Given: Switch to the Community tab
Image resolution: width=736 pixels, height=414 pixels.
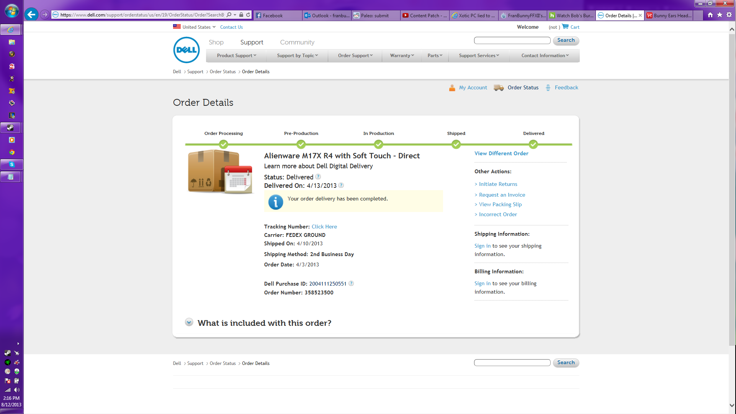Looking at the screenshot, I should 297,42.
